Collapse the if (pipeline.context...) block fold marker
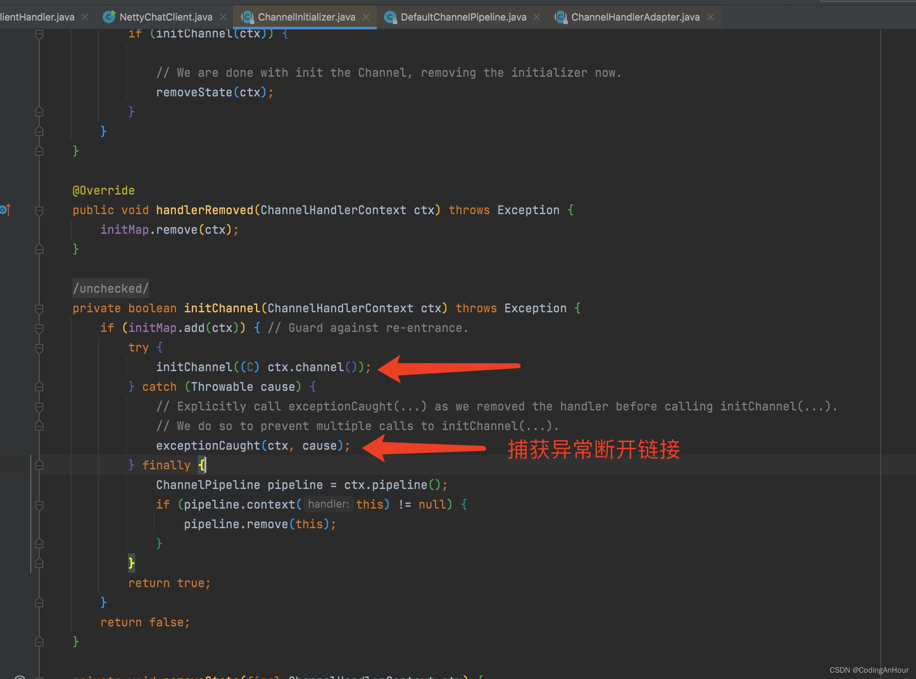This screenshot has height=679, width=916. (x=39, y=505)
